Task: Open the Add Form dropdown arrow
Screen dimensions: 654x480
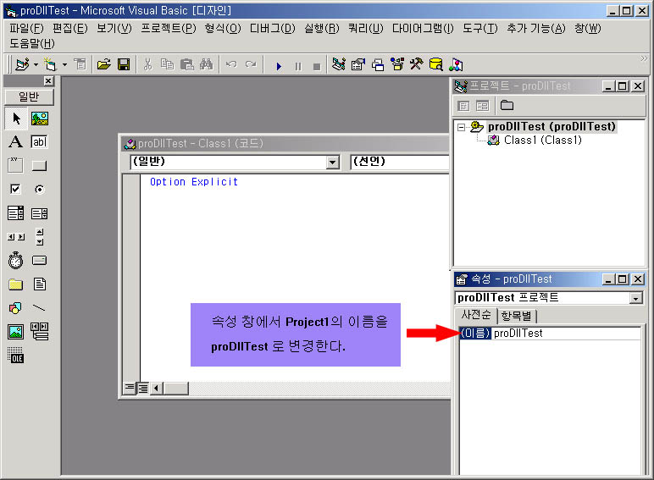Action: pos(64,65)
